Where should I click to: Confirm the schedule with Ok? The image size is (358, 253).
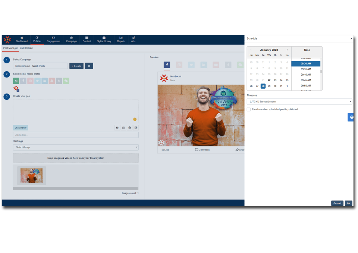pos(348,203)
